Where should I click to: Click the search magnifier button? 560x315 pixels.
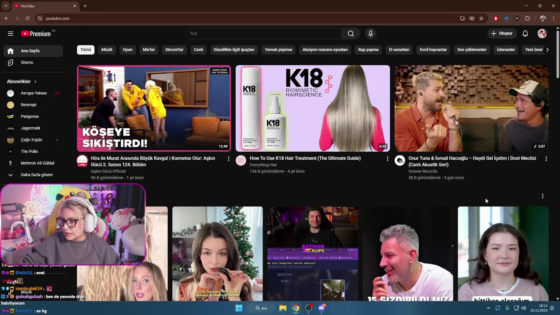[351, 34]
